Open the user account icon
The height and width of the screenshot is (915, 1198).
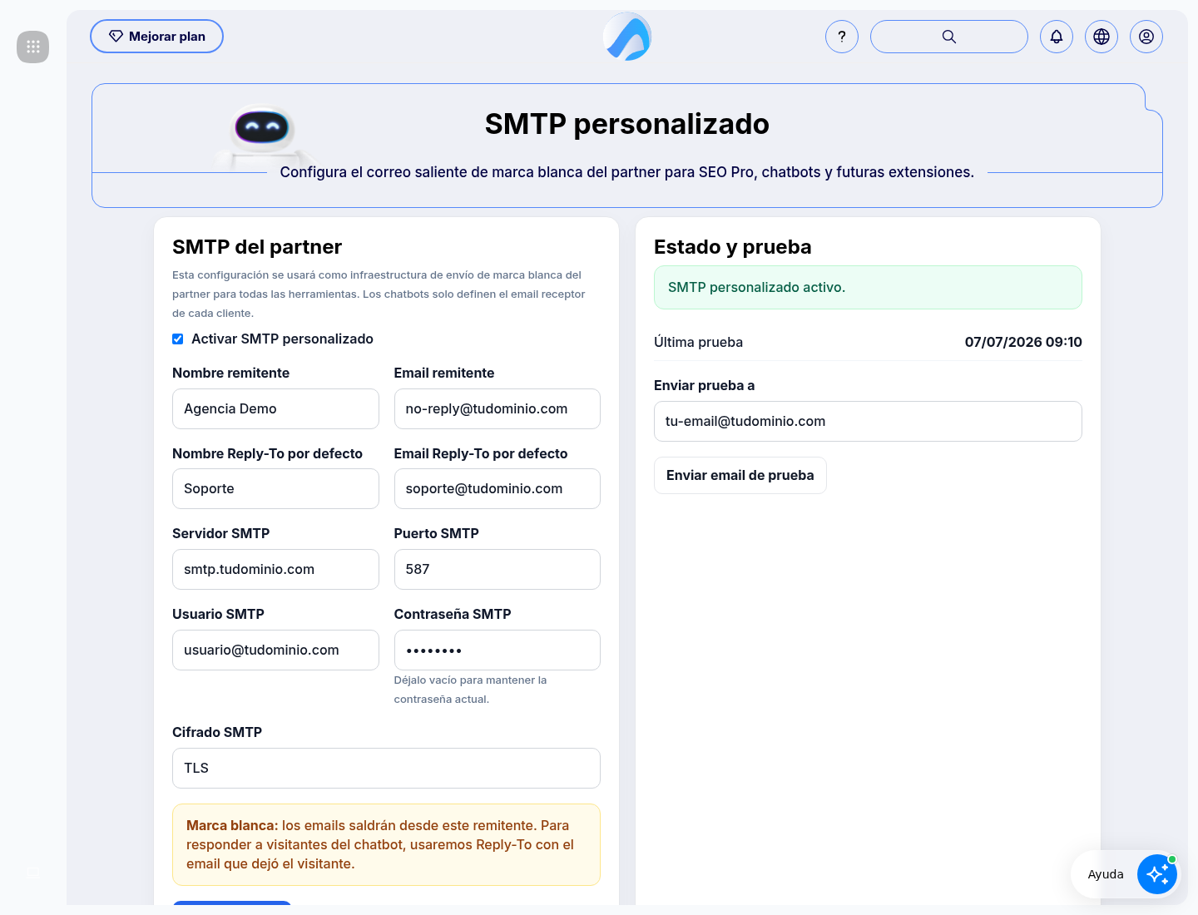pos(1146,37)
